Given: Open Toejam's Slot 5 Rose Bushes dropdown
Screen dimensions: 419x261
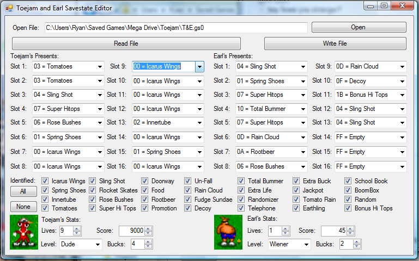Looking at the screenshot, I should tap(100, 123).
